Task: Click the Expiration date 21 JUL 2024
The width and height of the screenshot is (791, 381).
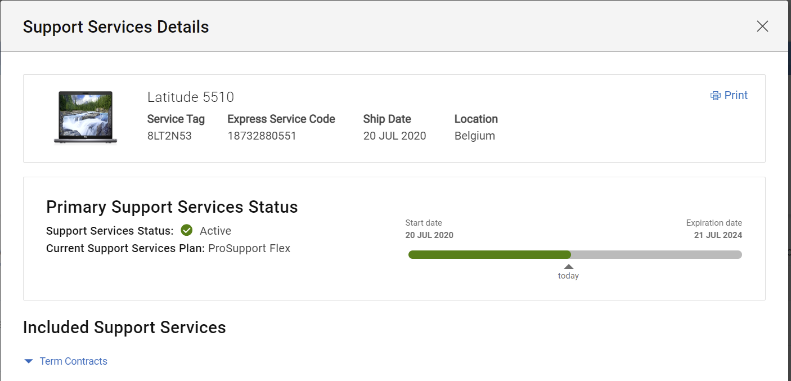Action: [718, 235]
